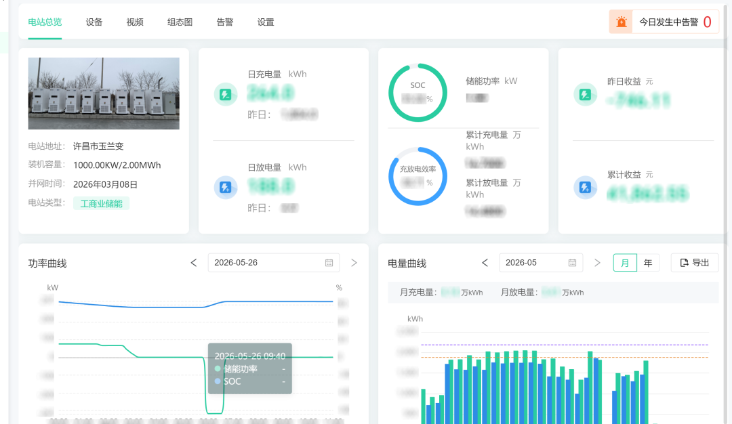This screenshot has width=732, height=424.
Task: Click the 导出 export button
Action: [x=695, y=263]
